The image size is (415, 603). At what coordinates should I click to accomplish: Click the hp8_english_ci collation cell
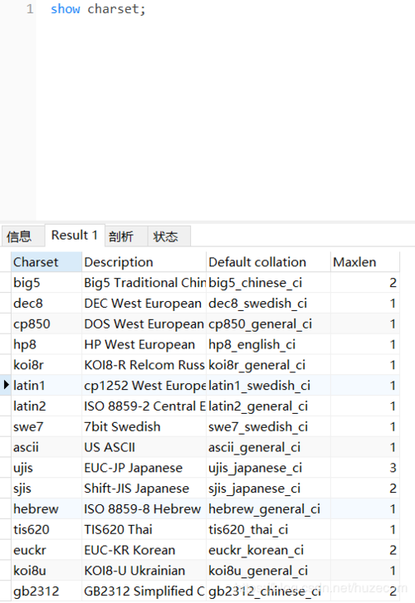(x=268, y=344)
